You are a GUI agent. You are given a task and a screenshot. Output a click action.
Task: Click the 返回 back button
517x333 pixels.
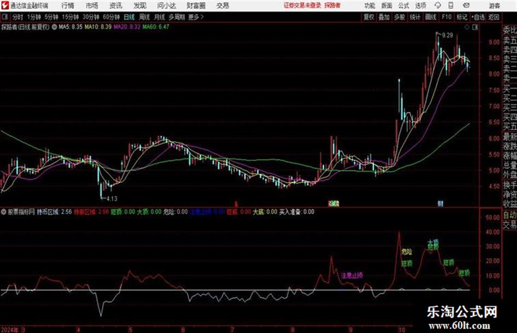tap(494, 17)
